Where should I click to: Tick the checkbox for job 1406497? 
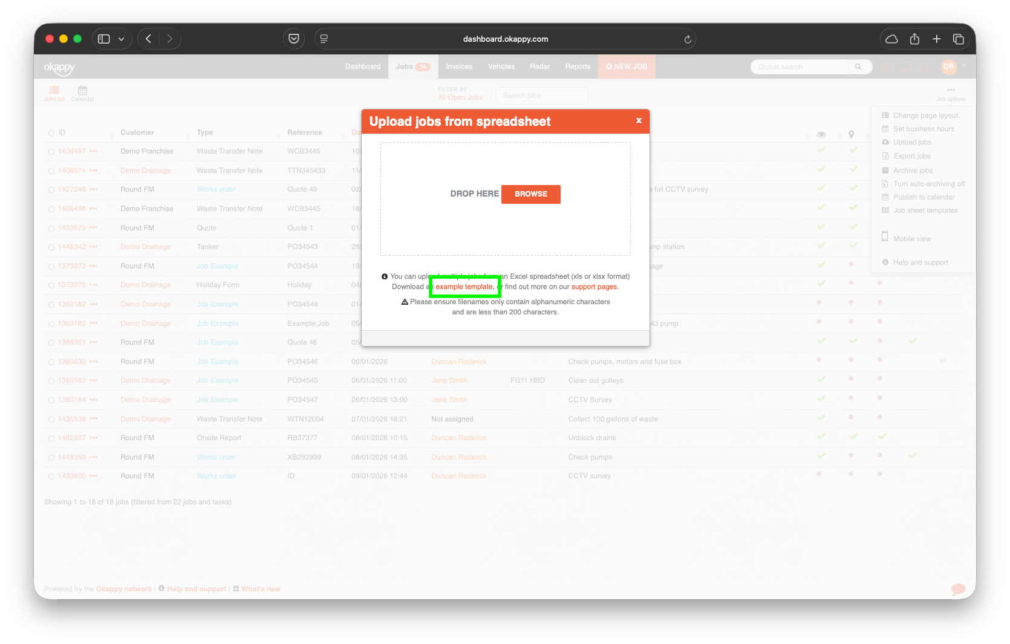(51, 151)
